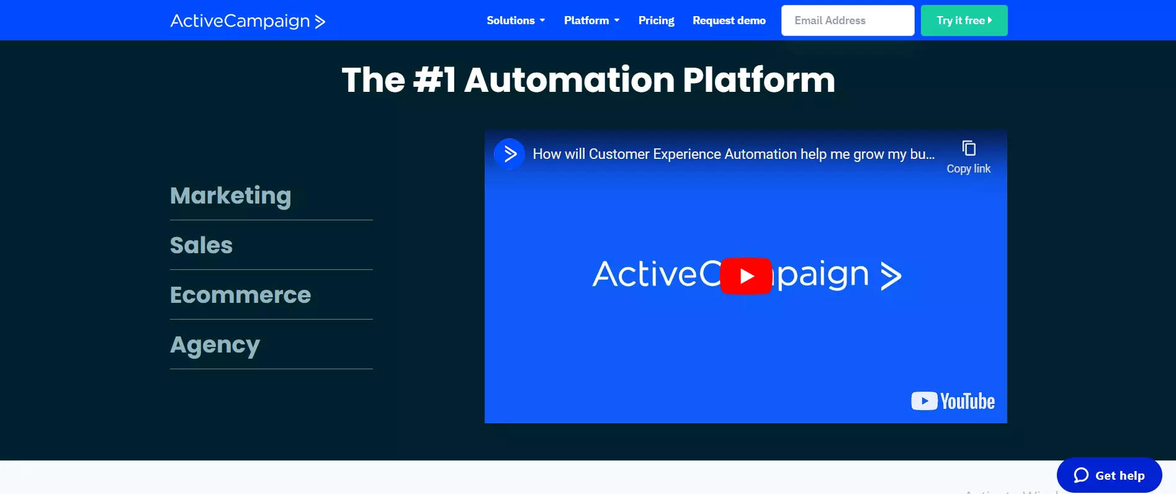Expand the Platform dropdown menu

point(591,20)
